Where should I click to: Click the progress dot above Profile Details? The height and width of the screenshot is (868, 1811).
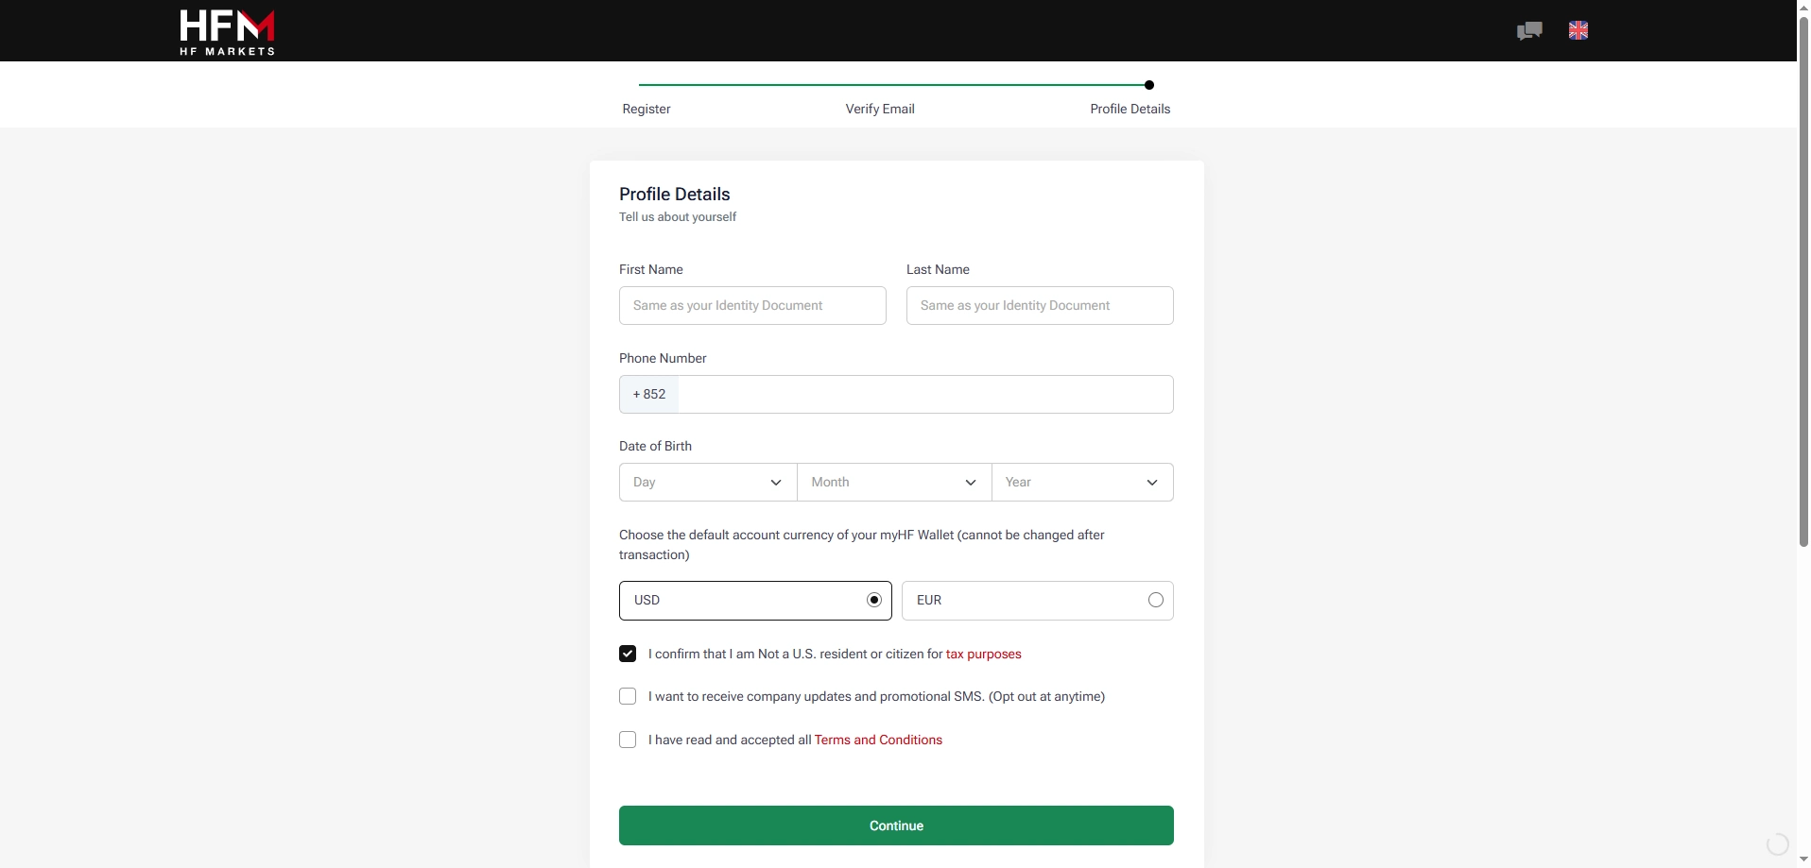(1148, 84)
